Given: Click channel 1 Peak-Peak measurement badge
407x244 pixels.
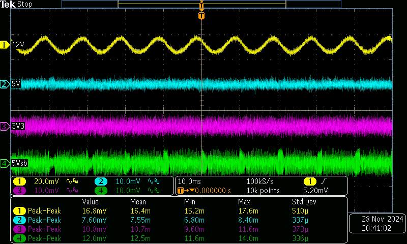Looking at the screenshot, I should pos(19,211).
